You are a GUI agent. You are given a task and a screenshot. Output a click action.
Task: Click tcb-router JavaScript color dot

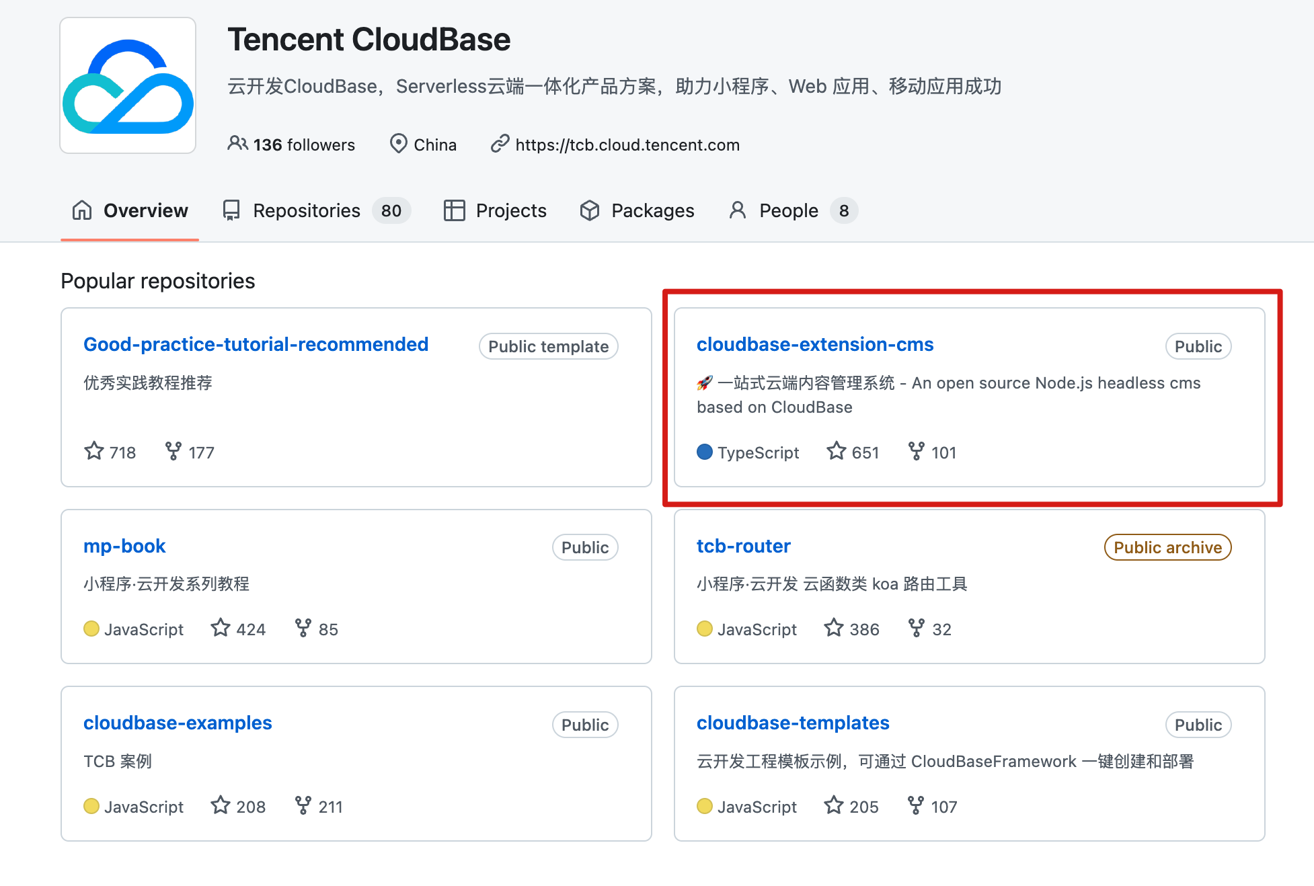tap(705, 629)
